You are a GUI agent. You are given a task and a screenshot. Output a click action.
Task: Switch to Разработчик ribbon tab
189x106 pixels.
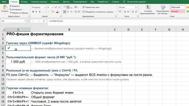(x=103, y=2)
